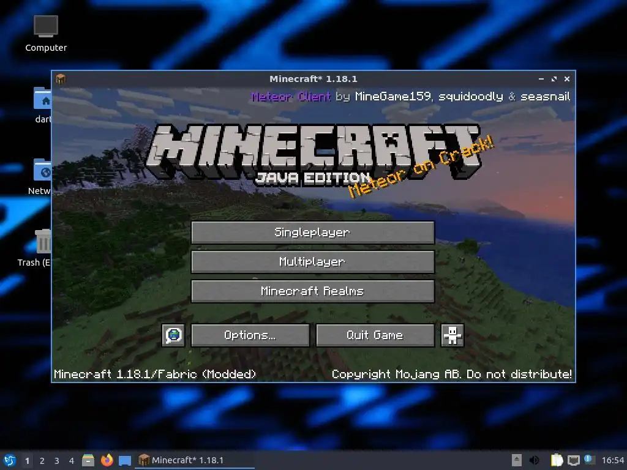Open the Trash desktop icon
This screenshot has height=470, width=627.
click(34, 248)
